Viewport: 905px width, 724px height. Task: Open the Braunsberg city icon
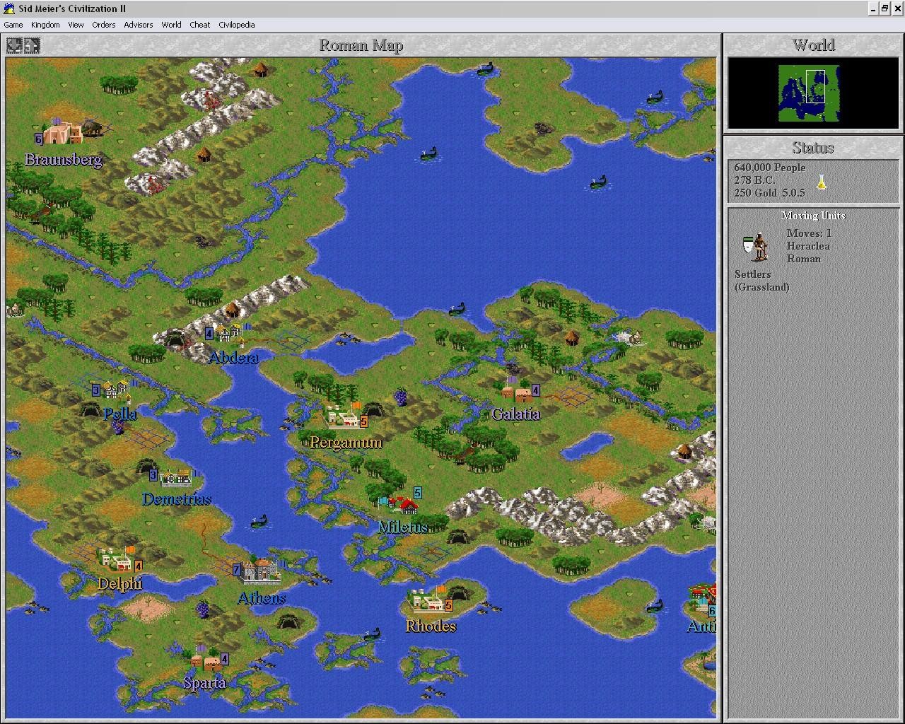click(62, 133)
